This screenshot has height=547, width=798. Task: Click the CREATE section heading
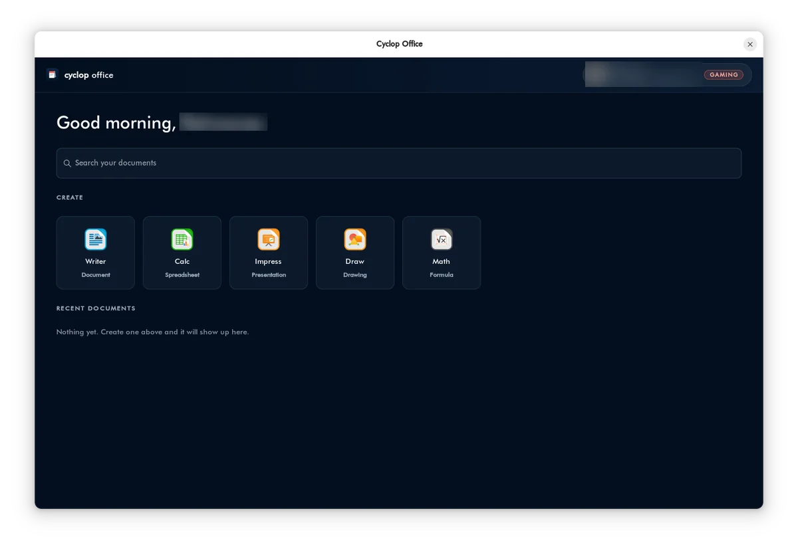coord(70,197)
